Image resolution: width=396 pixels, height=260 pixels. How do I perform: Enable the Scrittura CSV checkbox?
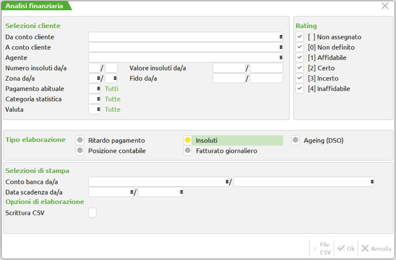click(92, 213)
